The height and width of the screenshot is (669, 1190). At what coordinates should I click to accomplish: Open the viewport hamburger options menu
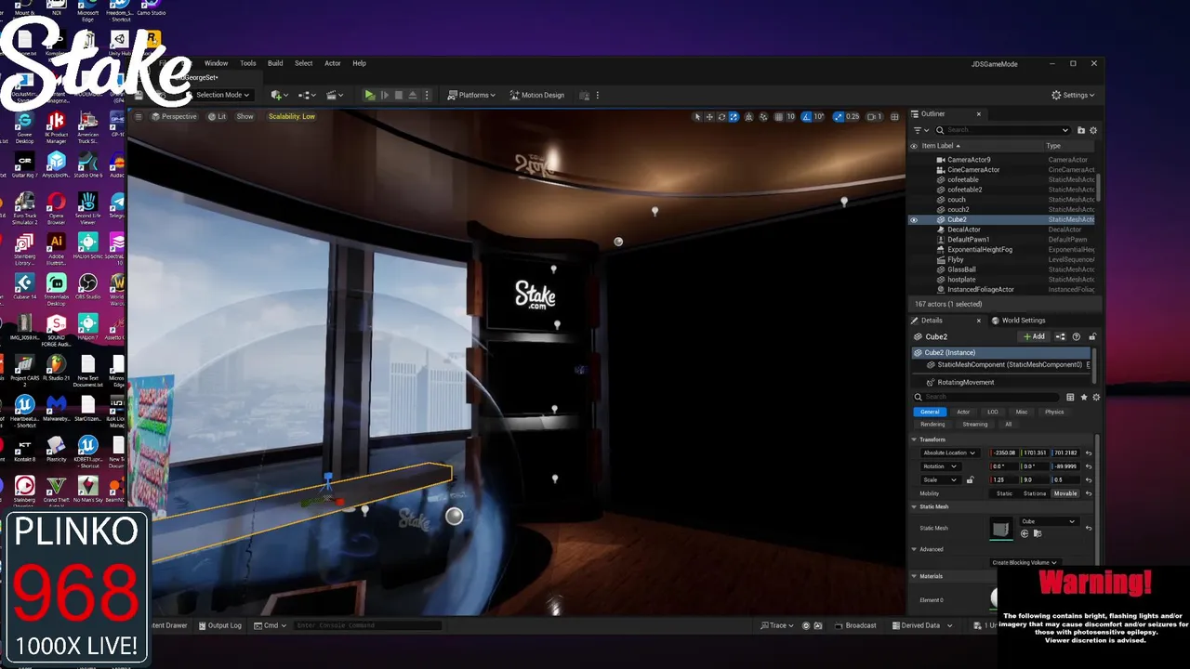tap(139, 116)
